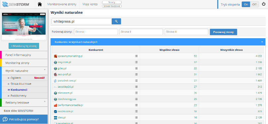Click the 4 053 value for sprawnymarketing.pl
This screenshot has height=124, width=268.
click(x=259, y=56)
